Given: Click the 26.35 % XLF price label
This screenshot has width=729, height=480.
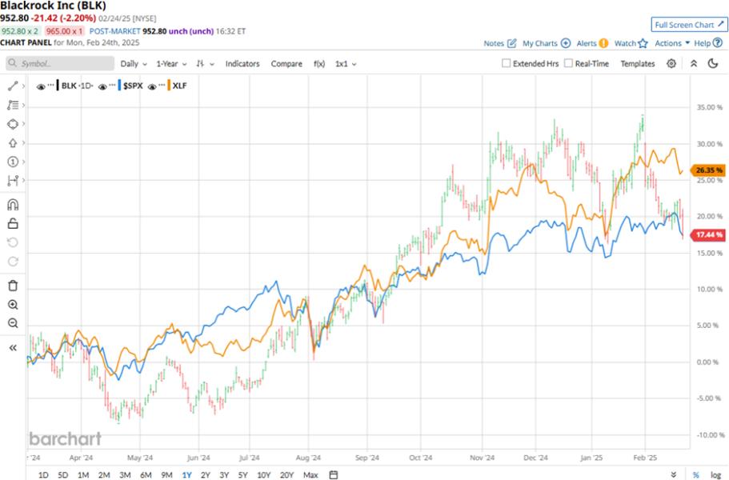Looking at the screenshot, I should pyautogui.click(x=708, y=170).
